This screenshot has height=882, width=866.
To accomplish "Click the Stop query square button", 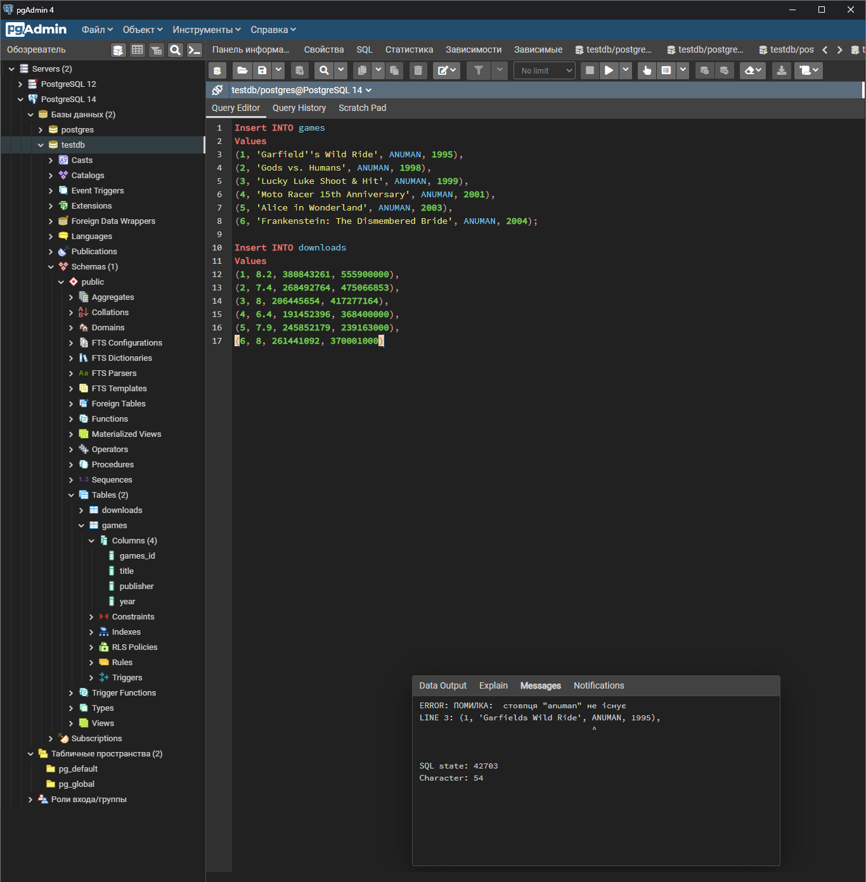I will click(590, 70).
